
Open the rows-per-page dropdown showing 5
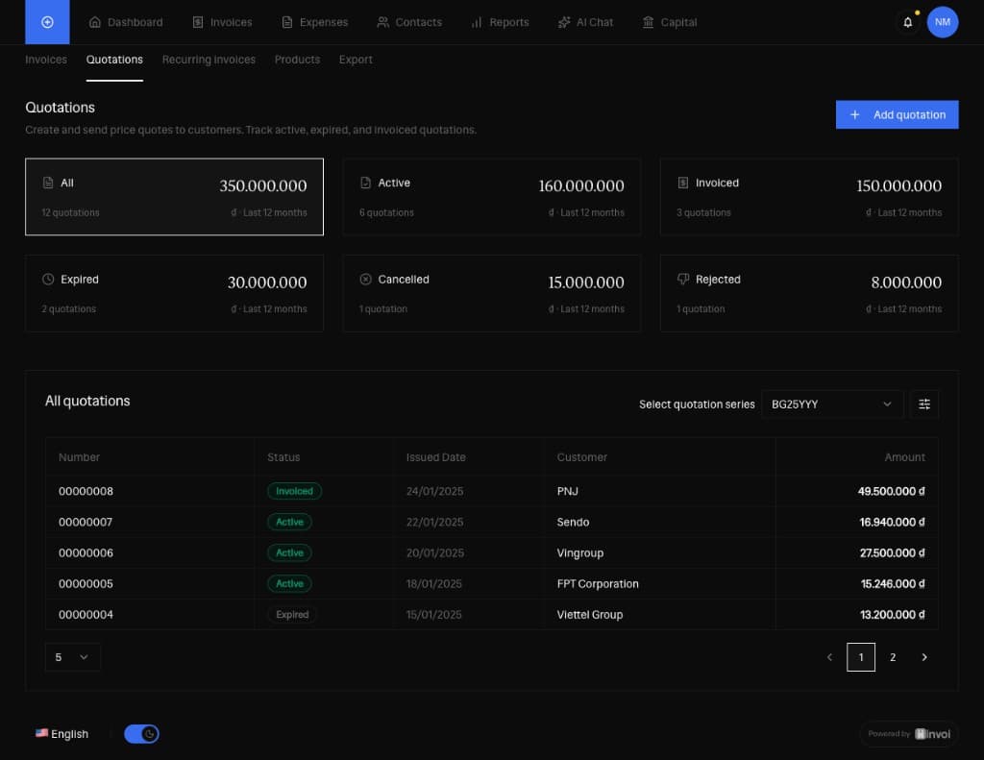pos(73,657)
